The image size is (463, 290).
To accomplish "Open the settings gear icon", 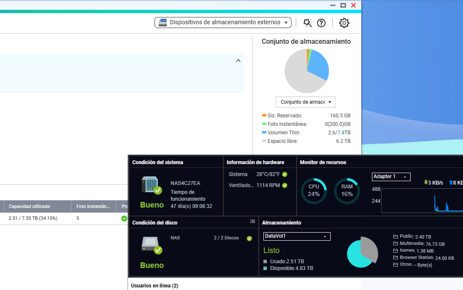I will 344,23.
